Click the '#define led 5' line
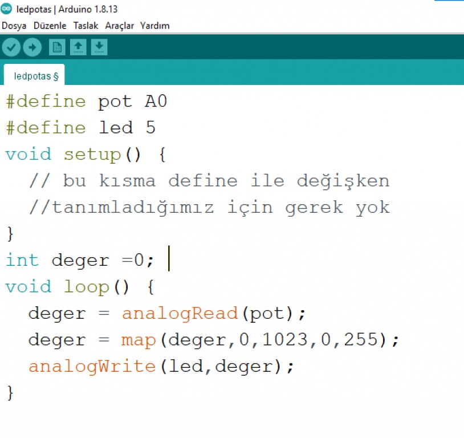Viewport: 464px width, 438px height. click(x=80, y=128)
